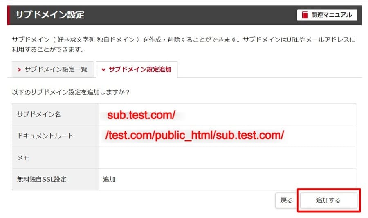Viewport: 368px width, 218px height.
Task: Confirm with the 追加する button
Action: tap(328, 200)
